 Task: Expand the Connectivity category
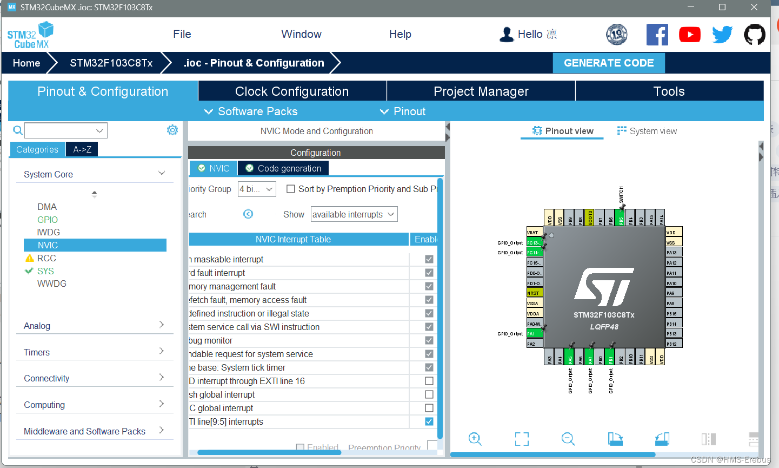click(161, 377)
